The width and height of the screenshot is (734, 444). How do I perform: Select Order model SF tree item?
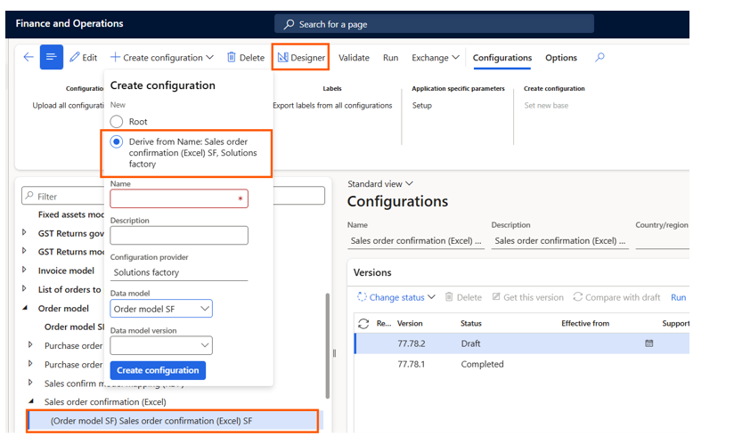(75, 327)
